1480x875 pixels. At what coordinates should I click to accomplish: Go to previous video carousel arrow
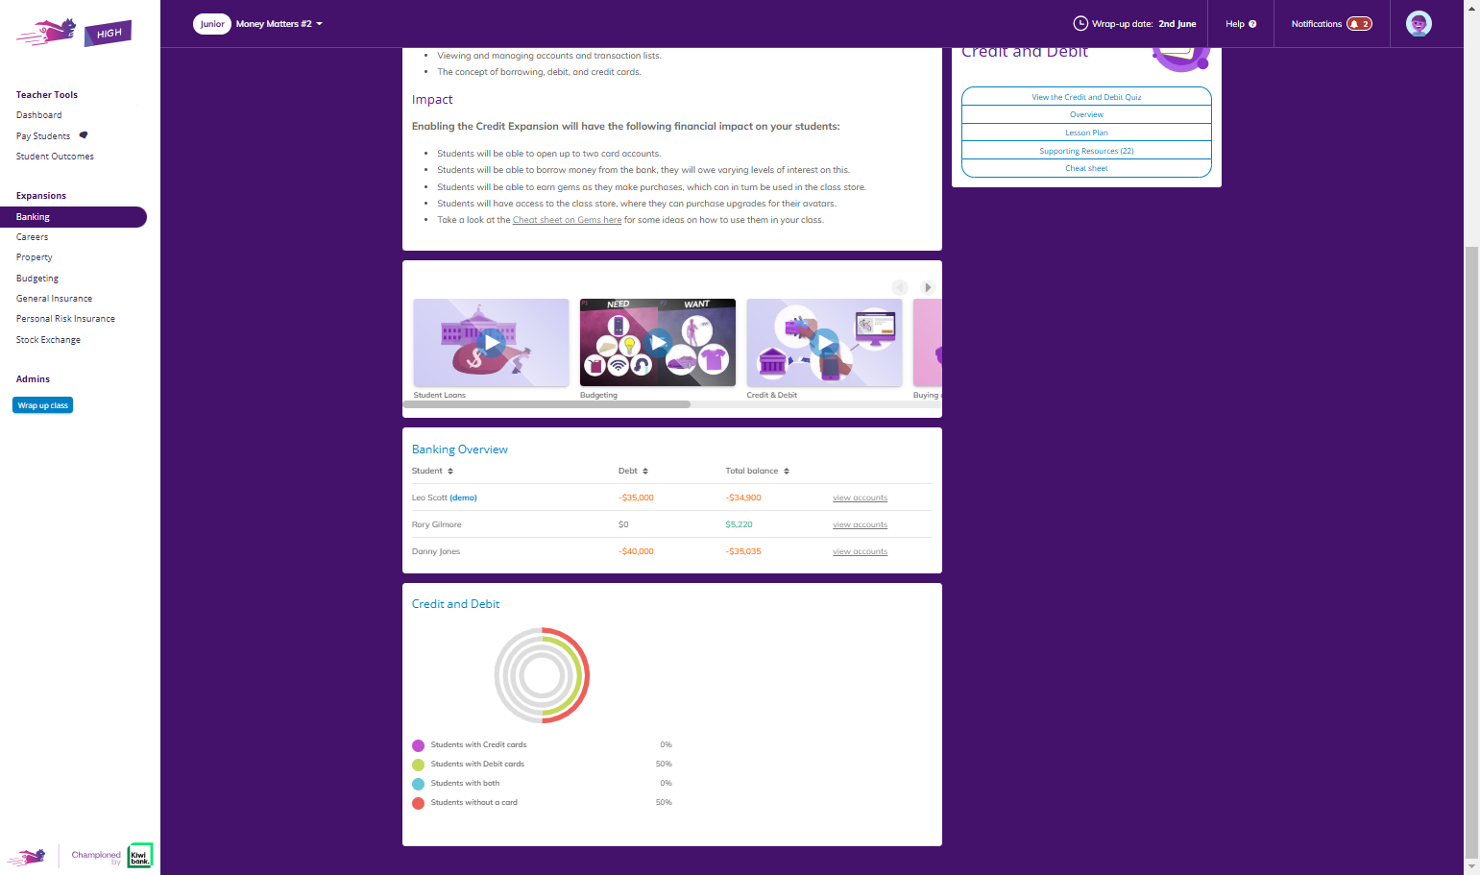pos(900,287)
